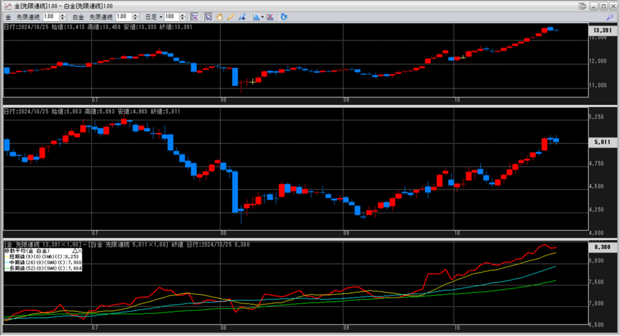
Task: Select the arrow pointer tool
Action: [x=208, y=16]
